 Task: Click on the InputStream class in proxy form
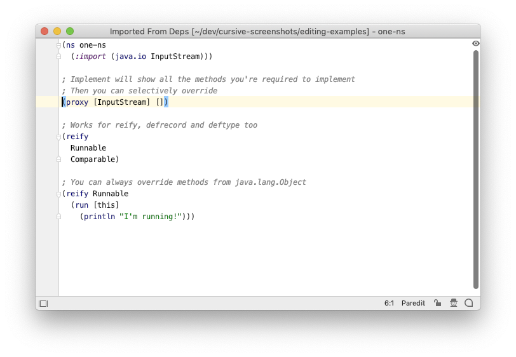click(122, 102)
